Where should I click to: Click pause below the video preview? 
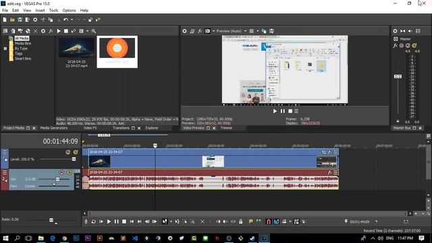tap(282, 111)
